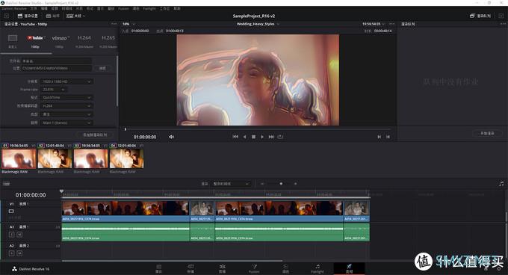Select clip 03 thumbnail in clip strip

(90, 158)
